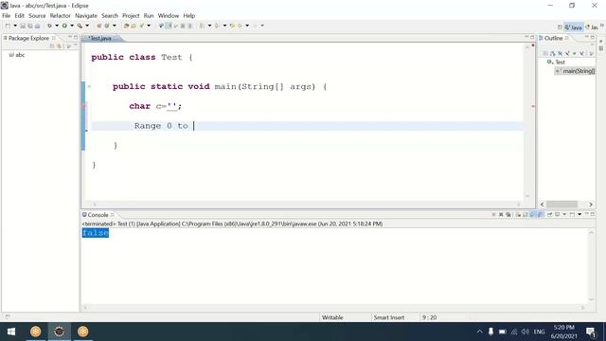Select the Test class in Outline

pos(556,62)
